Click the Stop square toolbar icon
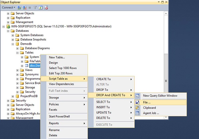The image size is (199, 139). (31, 7)
